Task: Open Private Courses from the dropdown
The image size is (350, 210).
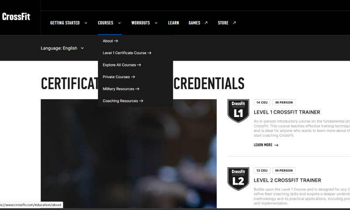Action: (119, 77)
